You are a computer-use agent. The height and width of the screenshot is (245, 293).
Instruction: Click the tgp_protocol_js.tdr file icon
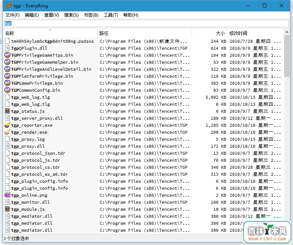[x=7, y=160]
